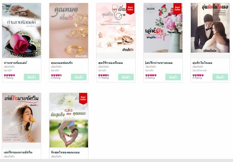
Task: Open the คุณหมอซ่อนรัก book cover
Action: pos(69,31)
